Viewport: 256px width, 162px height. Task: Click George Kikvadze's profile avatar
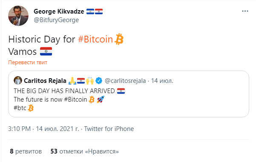point(18,16)
